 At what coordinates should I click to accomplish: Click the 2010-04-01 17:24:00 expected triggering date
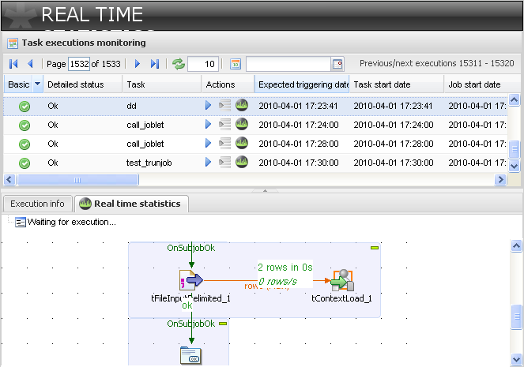(299, 125)
